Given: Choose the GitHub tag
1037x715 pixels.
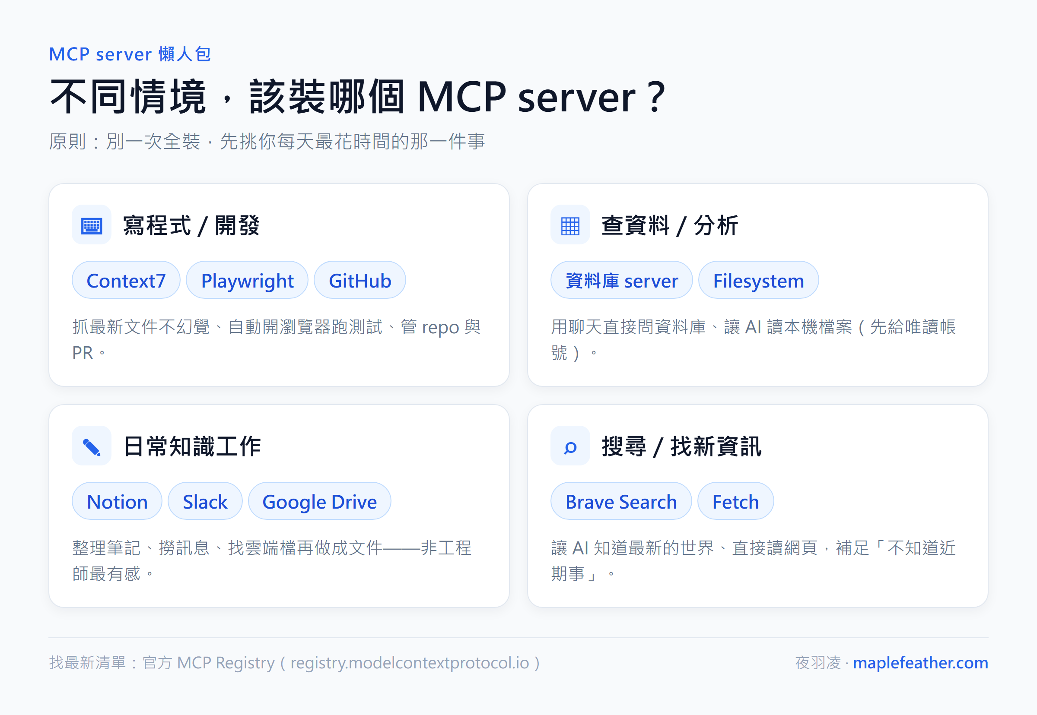Looking at the screenshot, I should [x=359, y=280].
